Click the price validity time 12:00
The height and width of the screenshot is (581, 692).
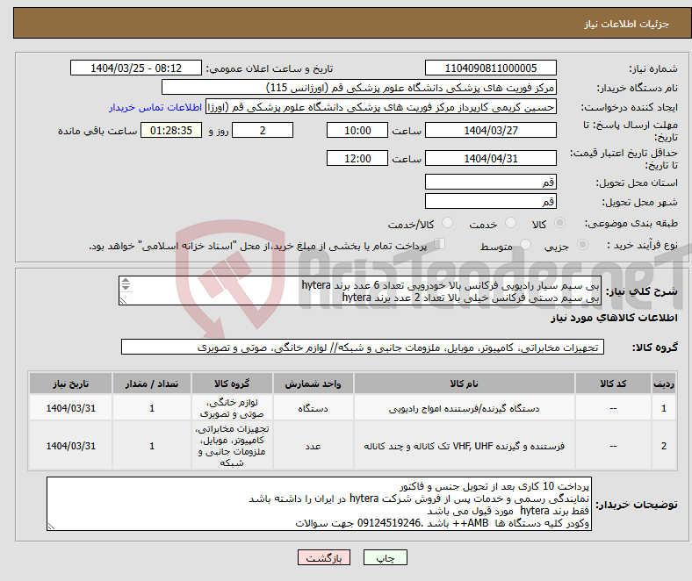[x=357, y=158]
